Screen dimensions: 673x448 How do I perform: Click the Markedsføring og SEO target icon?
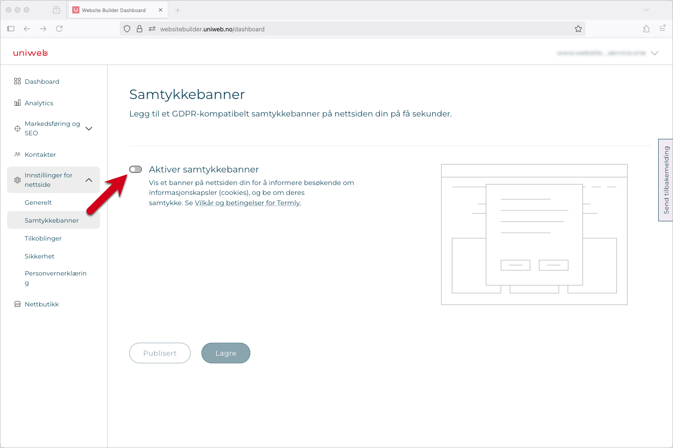point(17,129)
